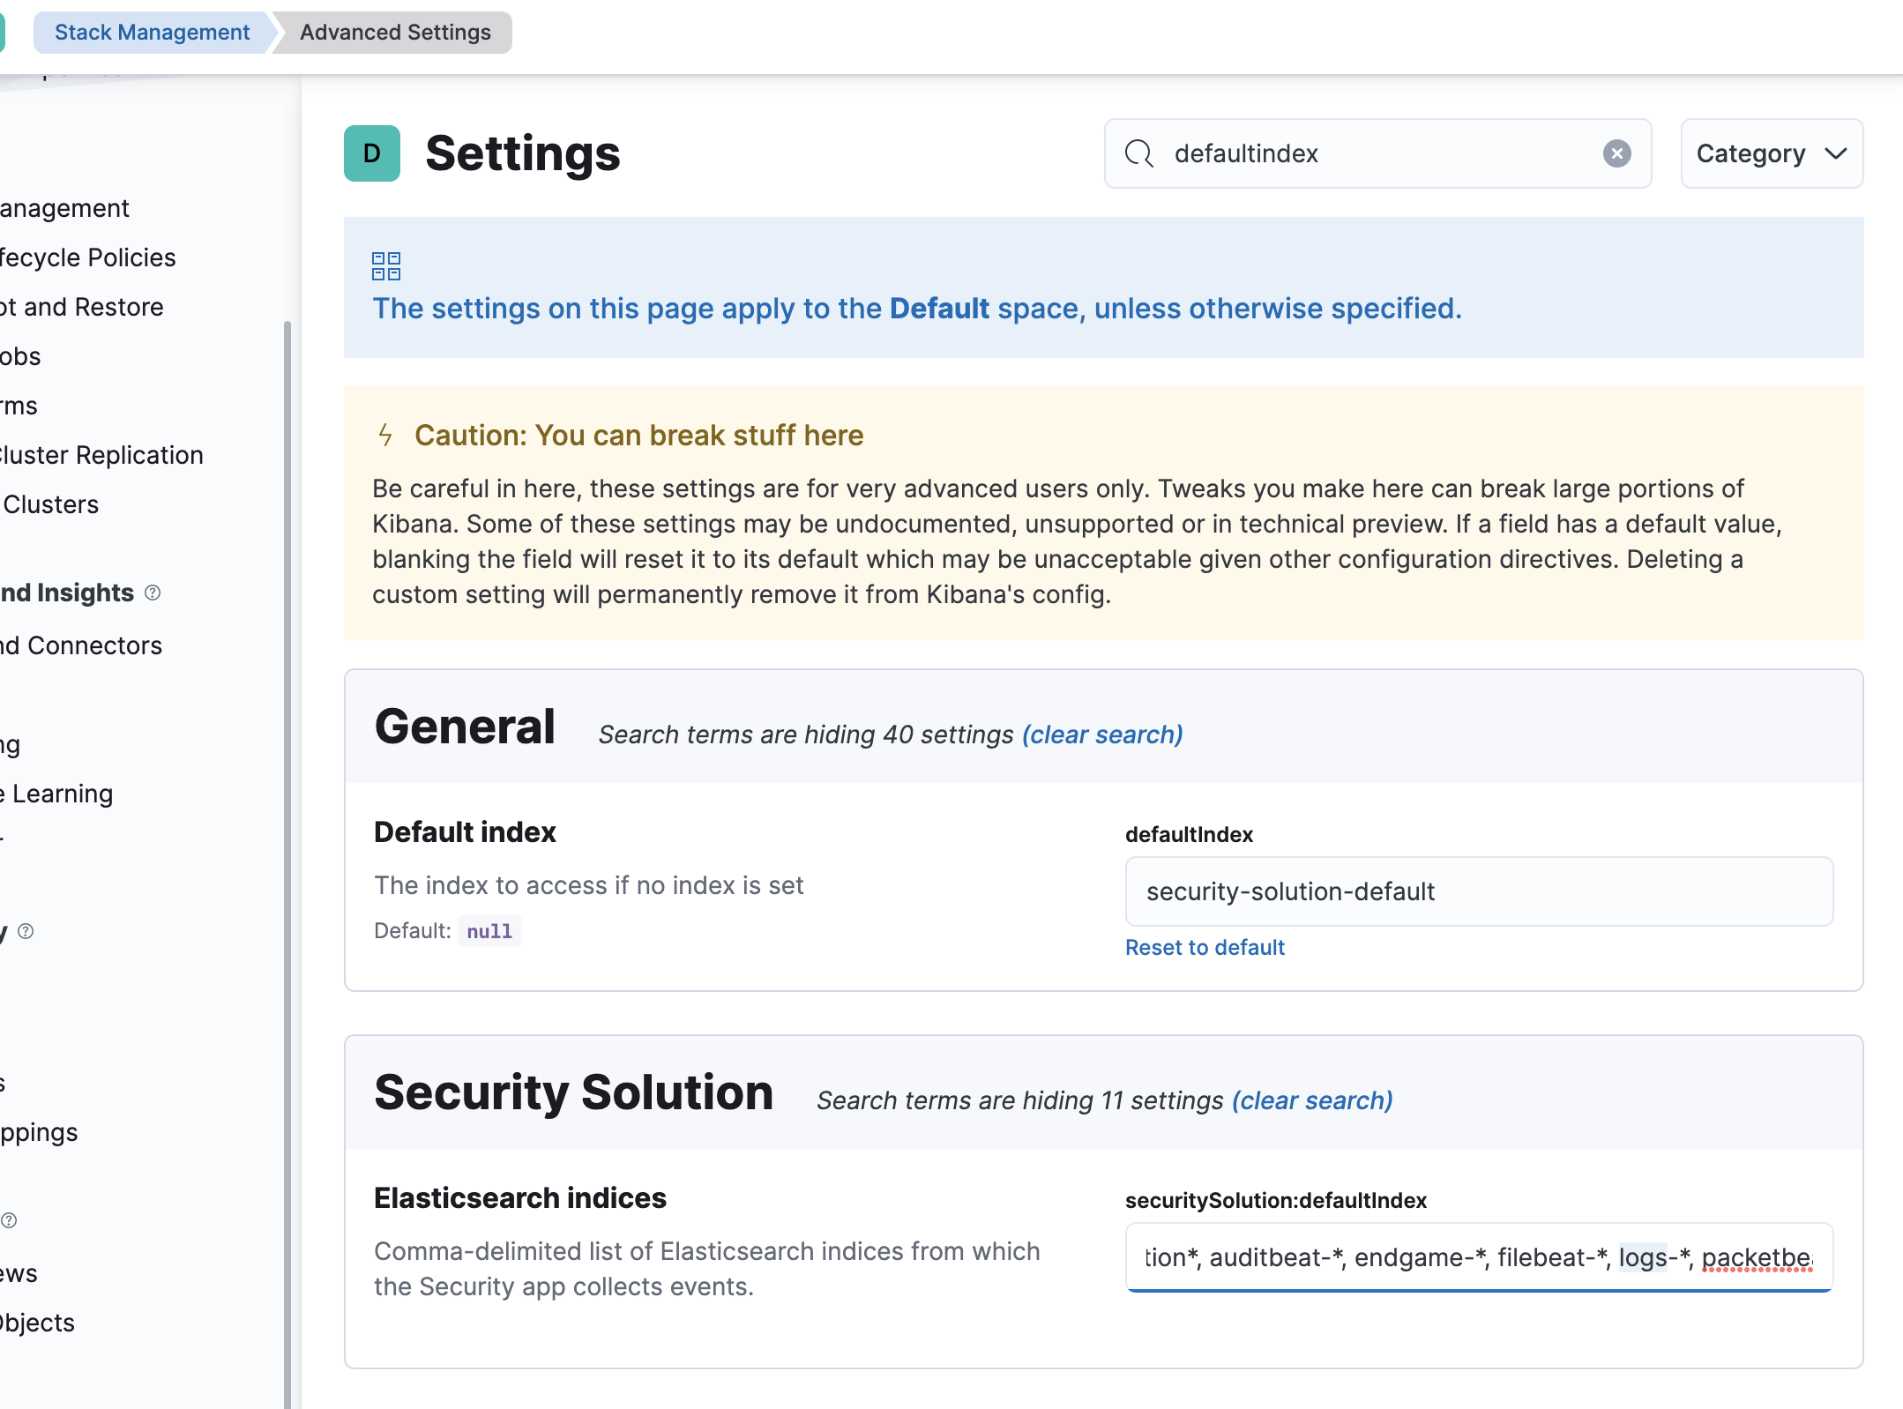The height and width of the screenshot is (1409, 1903).
Task: Click help icon beside 'nd Insights' heading
Action: (x=153, y=593)
